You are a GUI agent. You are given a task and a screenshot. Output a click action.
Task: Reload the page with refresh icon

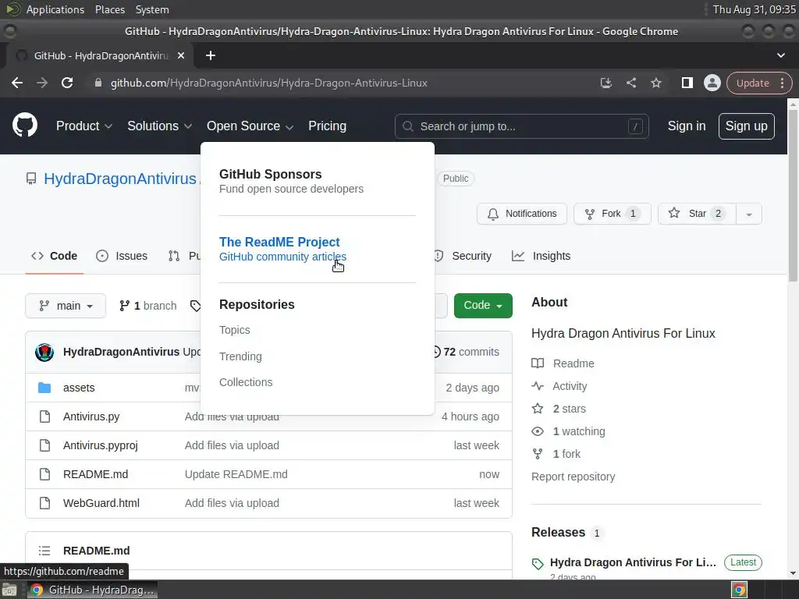click(x=67, y=83)
